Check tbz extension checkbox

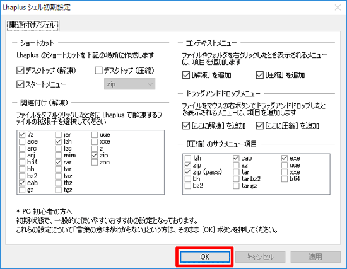[59, 183]
